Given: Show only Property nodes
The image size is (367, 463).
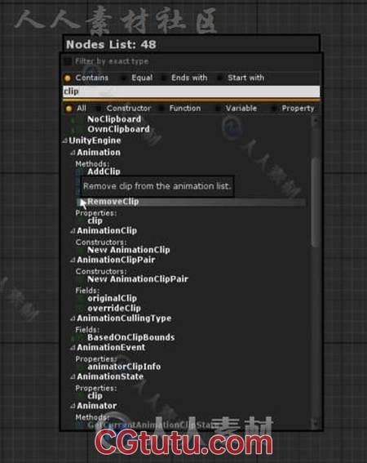Looking at the screenshot, I should pos(298,109).
